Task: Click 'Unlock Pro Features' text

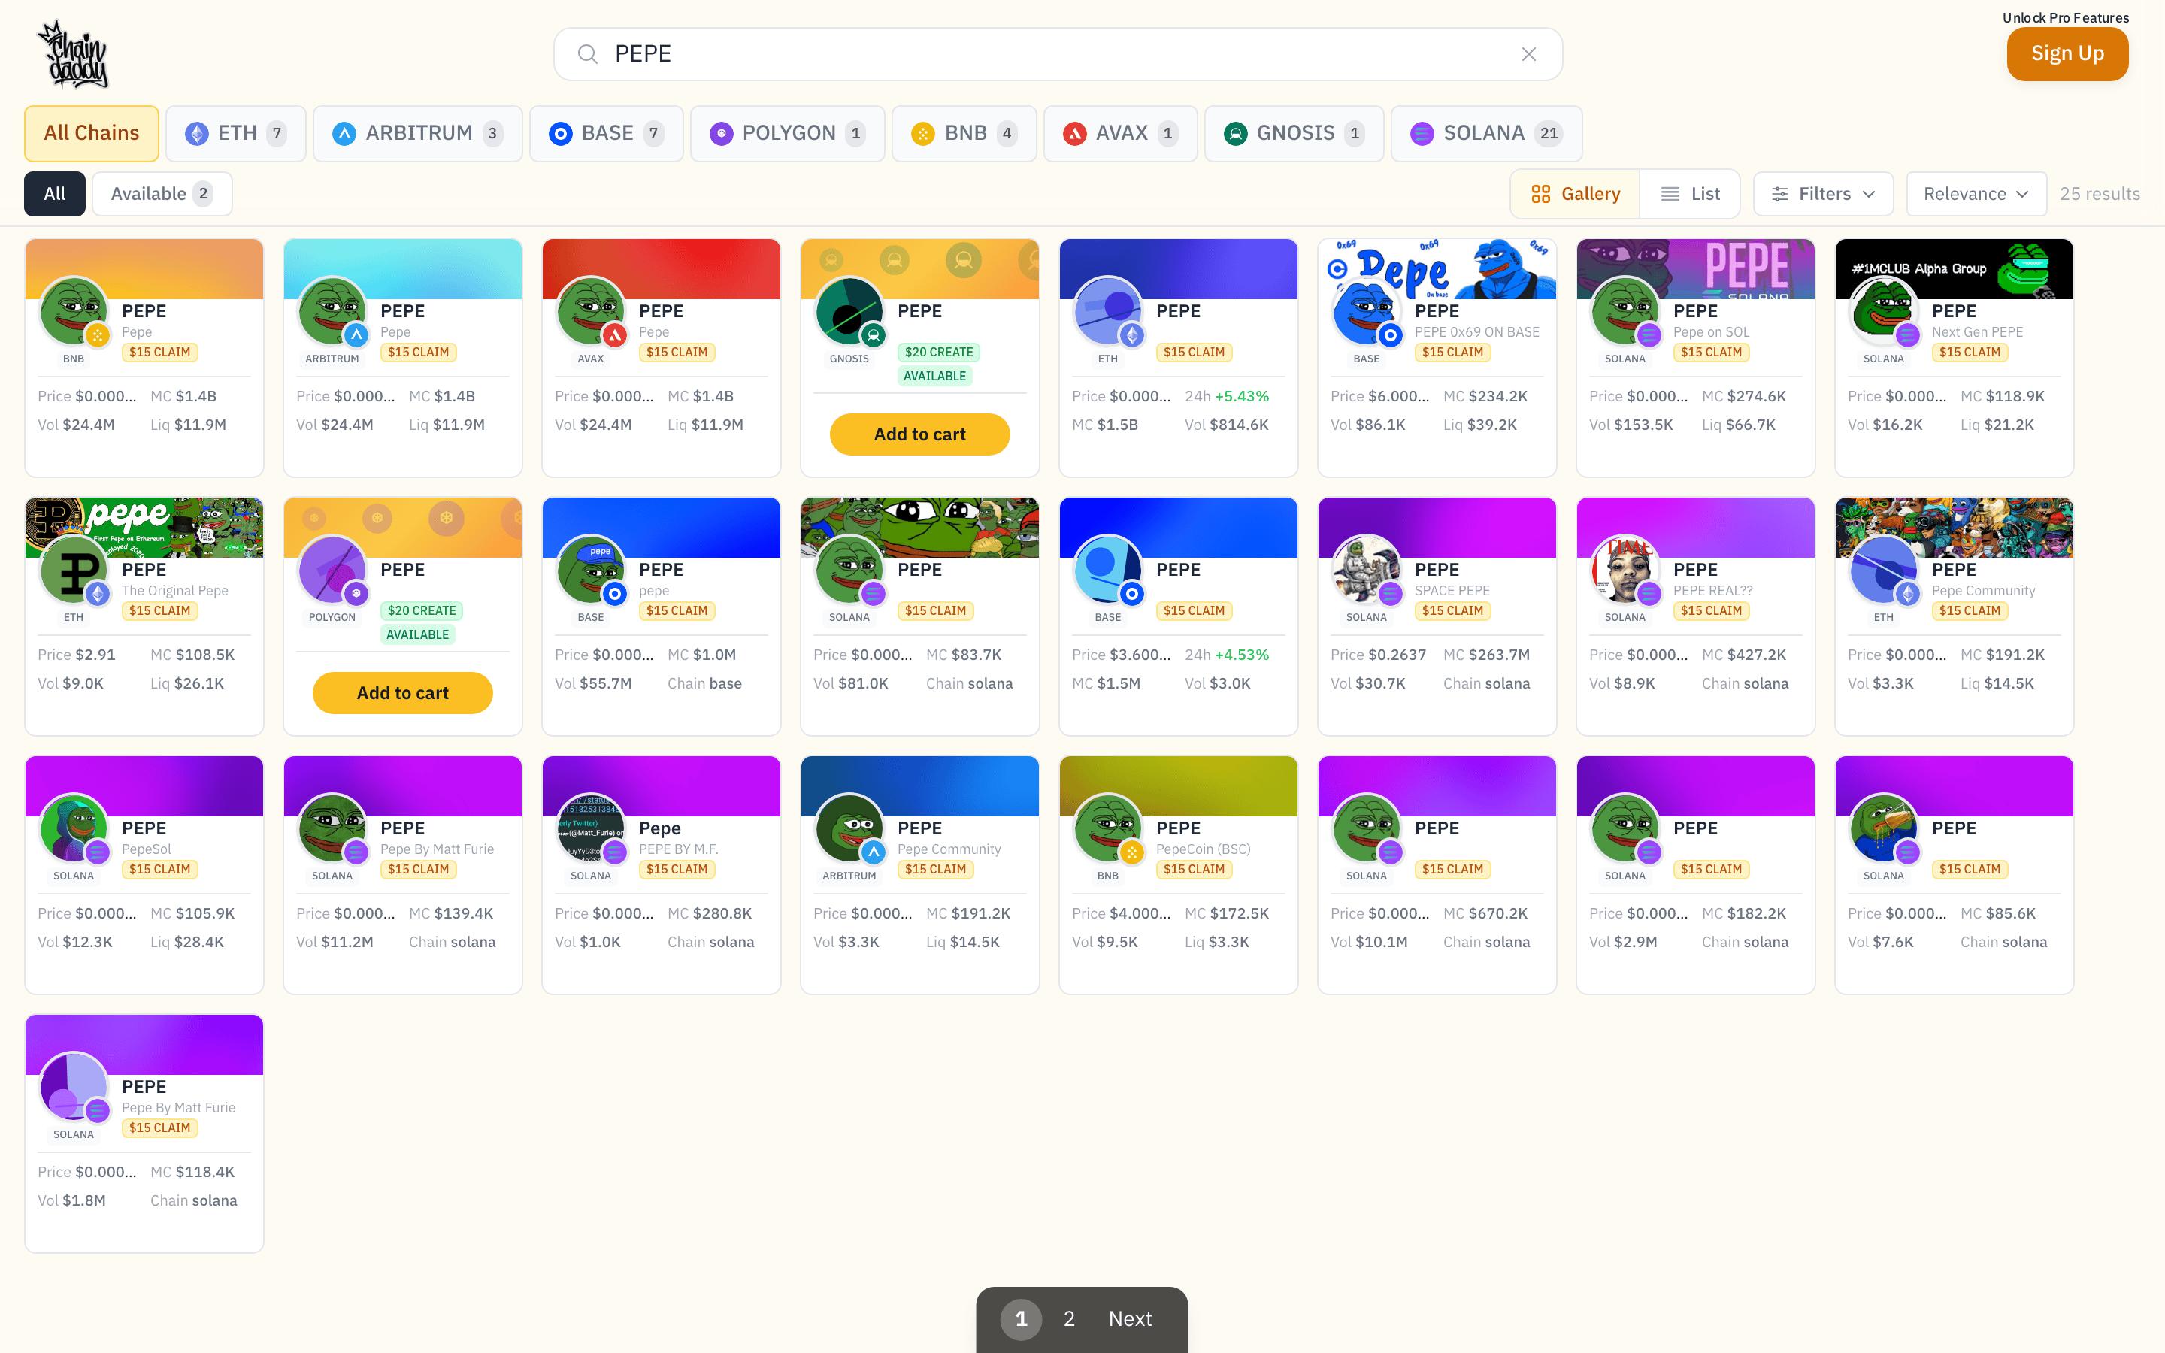Action: click(2066, 18)
